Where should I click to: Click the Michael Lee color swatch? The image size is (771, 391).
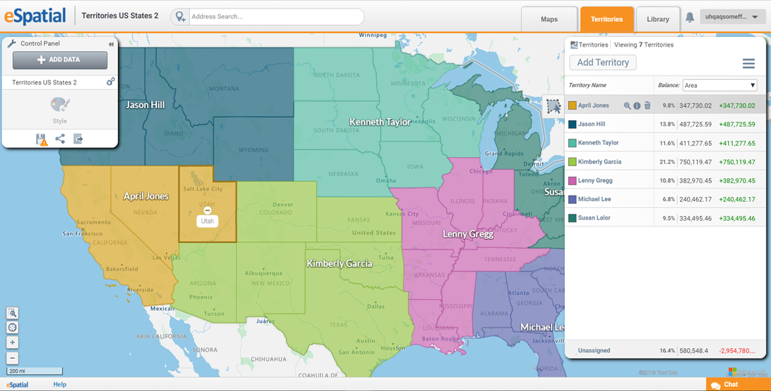click(x=573, y=199)
